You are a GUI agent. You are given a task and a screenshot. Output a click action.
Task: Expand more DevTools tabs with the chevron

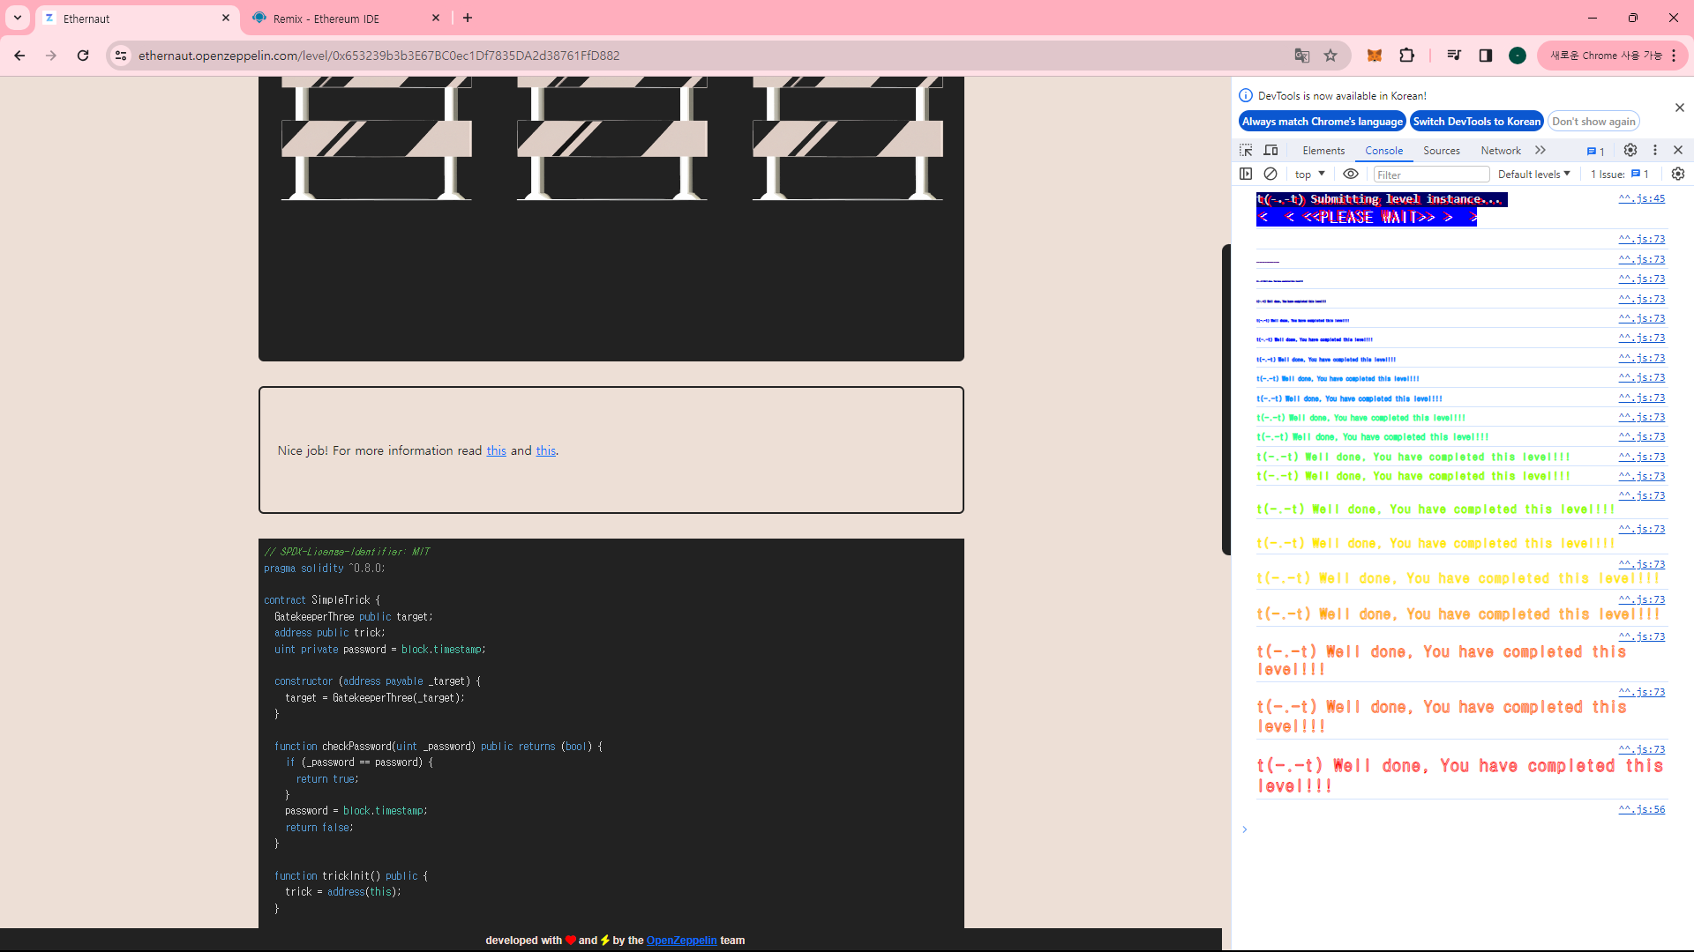[1540, 151]
